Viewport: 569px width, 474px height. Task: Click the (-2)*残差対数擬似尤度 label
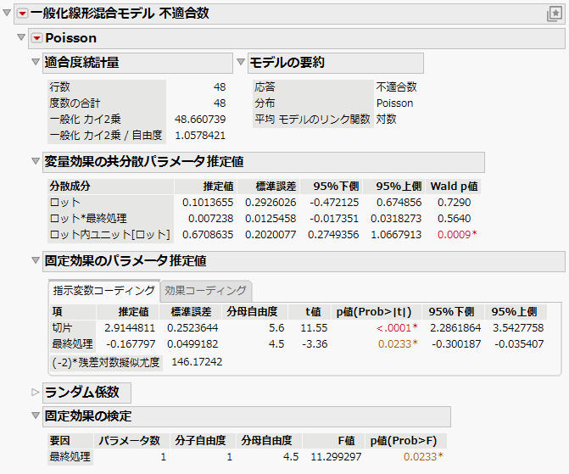(106, 362)
